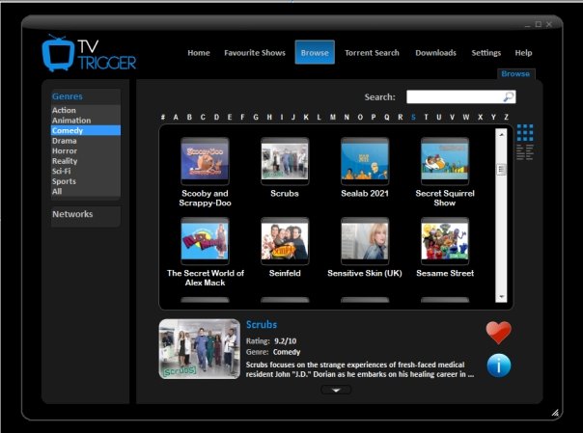The width and height of the screenshot is (583, 433).
Task: Select Sensitive Skin (UK) thumbnail
Action: point(365,241)
